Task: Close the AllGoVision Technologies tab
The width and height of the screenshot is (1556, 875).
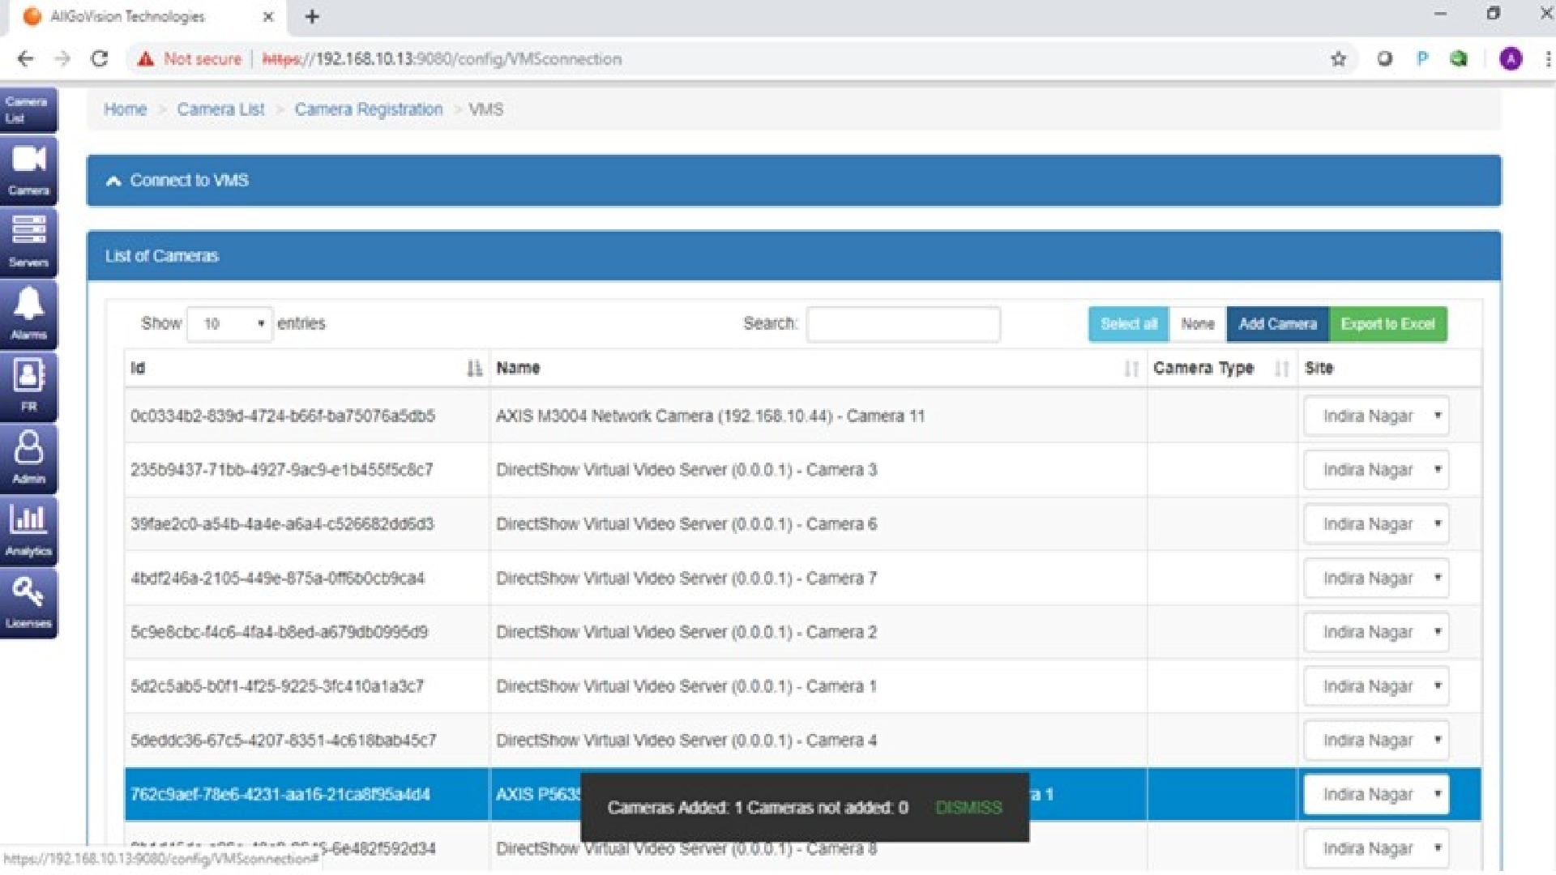Action: 268,16
